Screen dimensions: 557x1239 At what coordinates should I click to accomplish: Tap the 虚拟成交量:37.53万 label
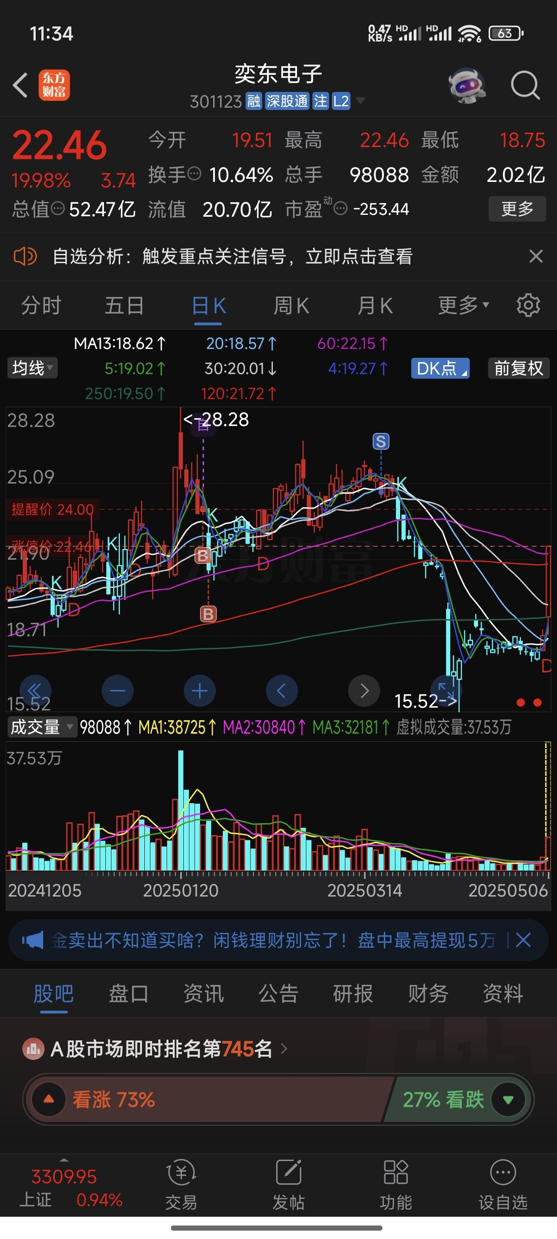453,727
